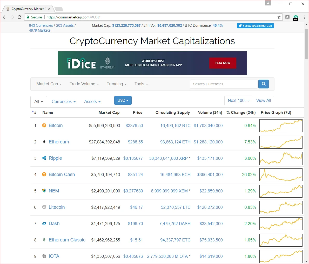This screenshot has width=309, height=264.
Task: Expand the Trending dropdown
Action: point(117,84)
